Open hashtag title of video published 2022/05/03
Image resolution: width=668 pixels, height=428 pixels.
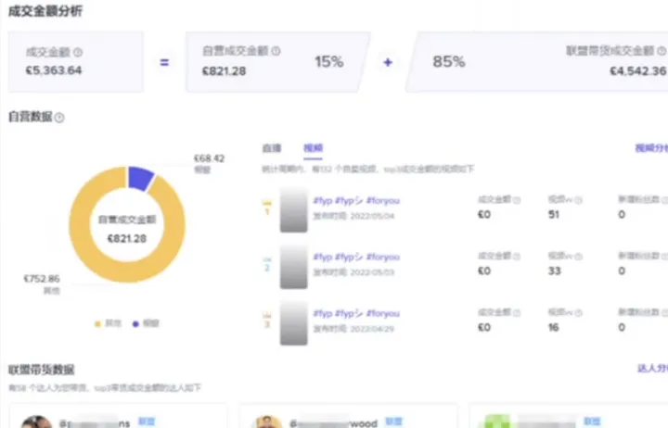coord(356,257)
